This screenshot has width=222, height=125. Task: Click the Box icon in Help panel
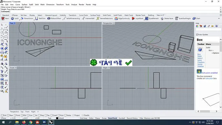200,50
